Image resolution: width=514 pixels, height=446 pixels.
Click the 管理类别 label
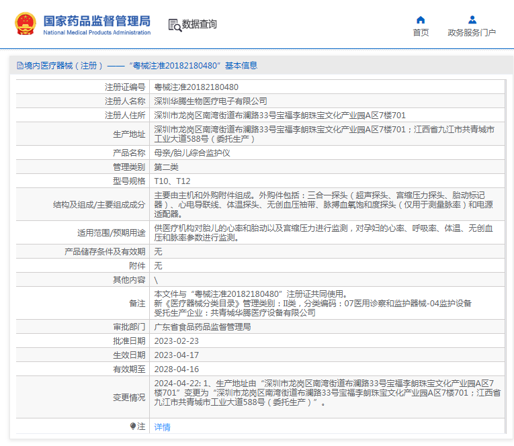[x=129, y=167]
